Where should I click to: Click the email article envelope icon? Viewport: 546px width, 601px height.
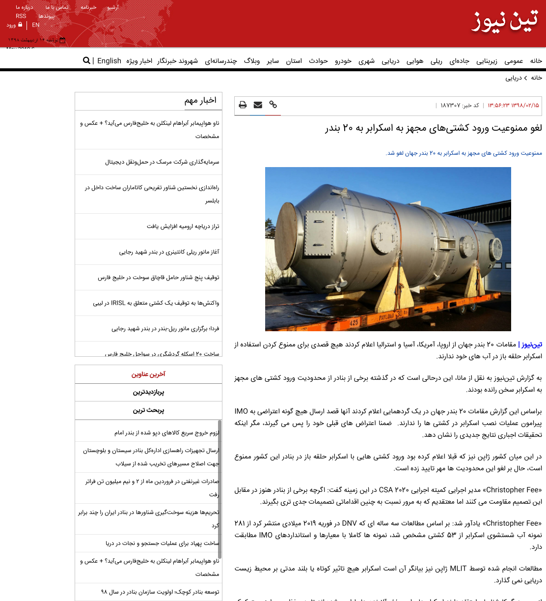pyautogui.click(x=258, y=105)
